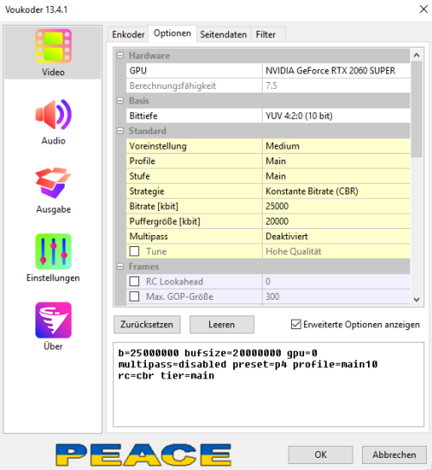
Task: Click the options list scrollbar thumb
Action: (416, 109)
